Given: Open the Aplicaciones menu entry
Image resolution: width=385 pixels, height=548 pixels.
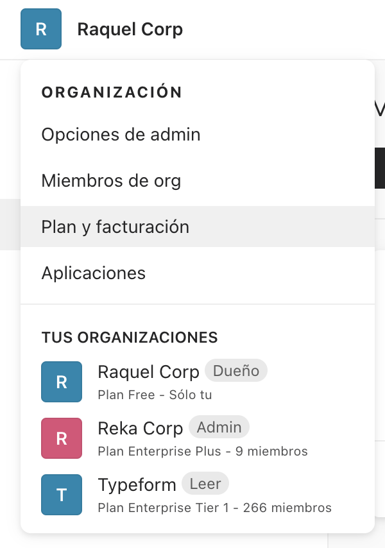Looking at the screenshot, I should [94, 273].
